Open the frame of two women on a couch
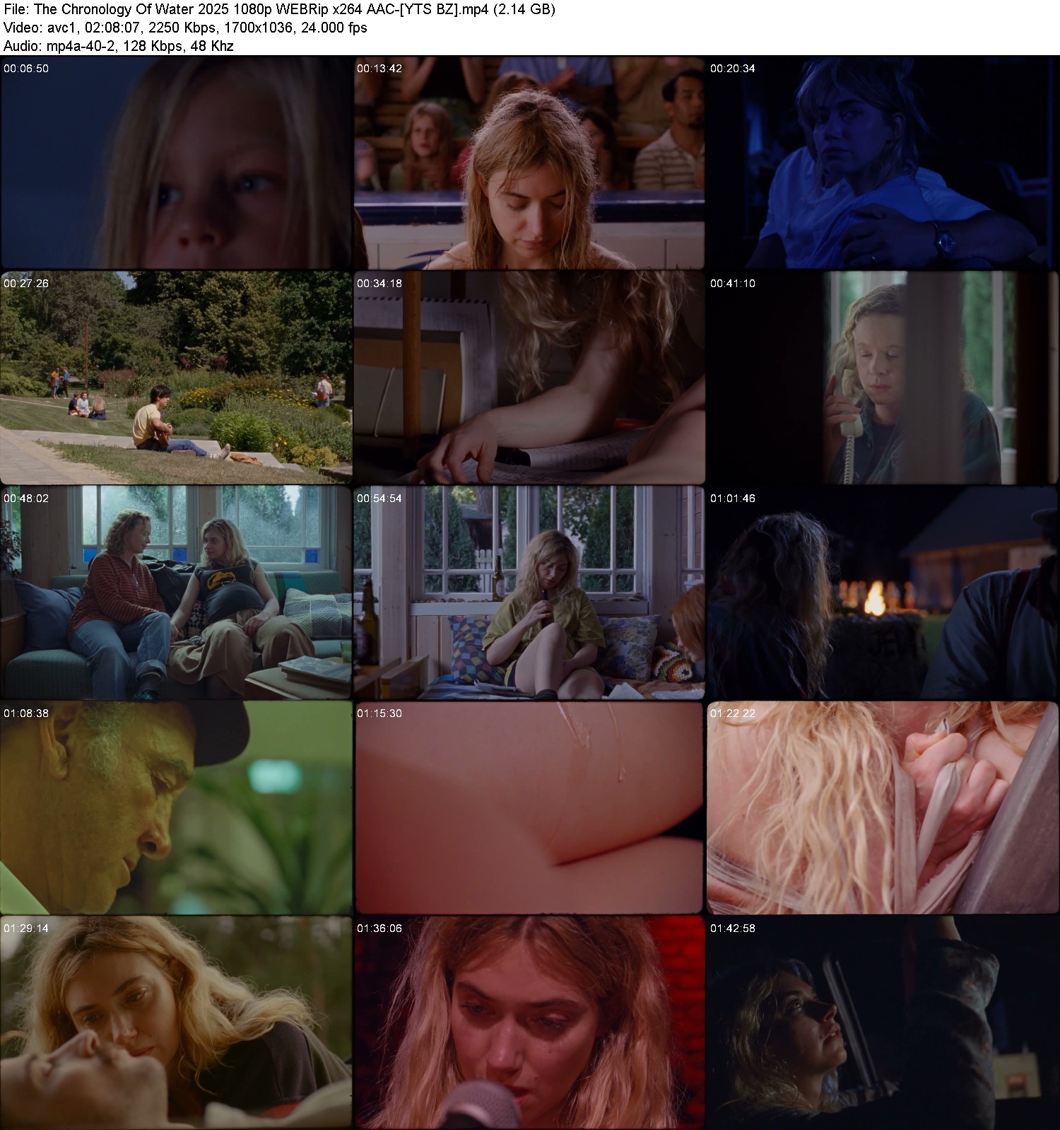 tap(176, 593)
